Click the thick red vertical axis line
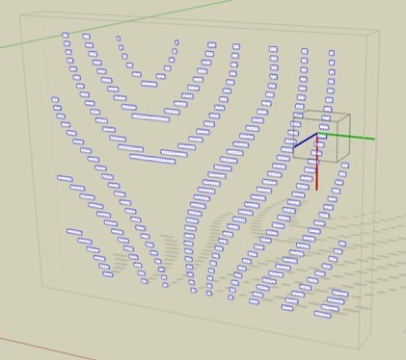406x360 pixels. pyautogui.click(x=316, y=162)
